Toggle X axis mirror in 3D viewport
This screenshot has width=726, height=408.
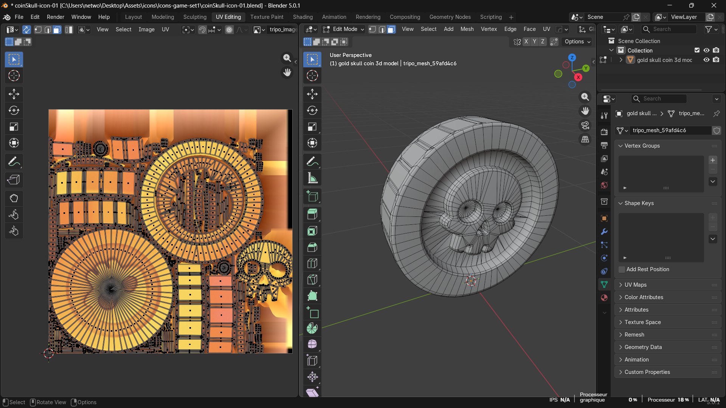pos(526,42)
